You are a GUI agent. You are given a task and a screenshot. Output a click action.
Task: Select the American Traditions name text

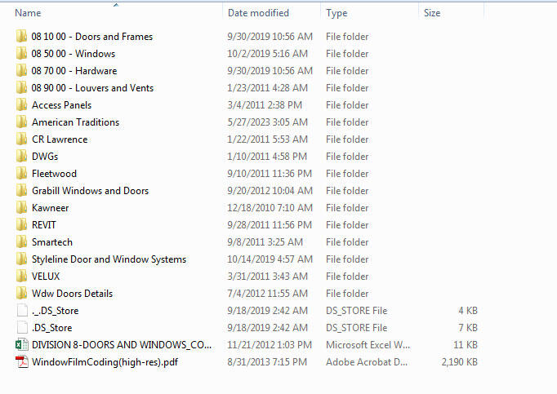(75, 122)
